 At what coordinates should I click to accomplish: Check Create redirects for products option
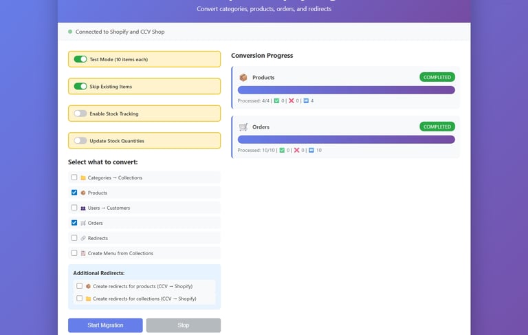tap(80, 286)
